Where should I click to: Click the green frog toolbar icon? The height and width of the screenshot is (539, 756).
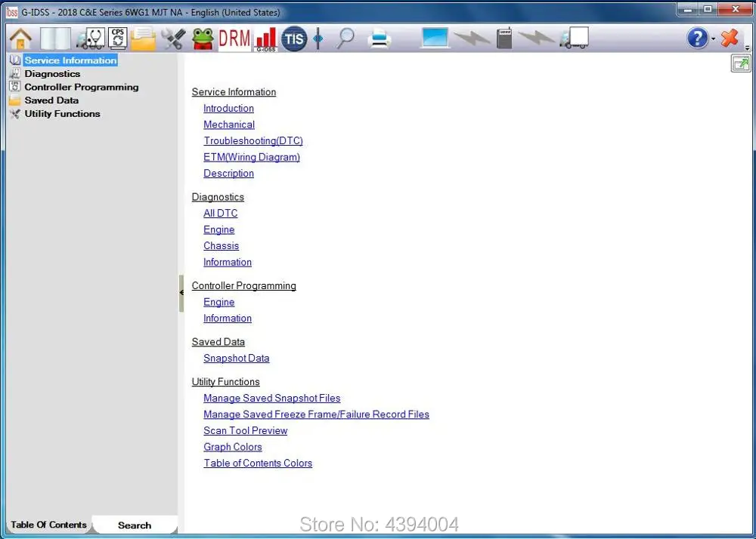pyautogui.click(x=203, y=38)
